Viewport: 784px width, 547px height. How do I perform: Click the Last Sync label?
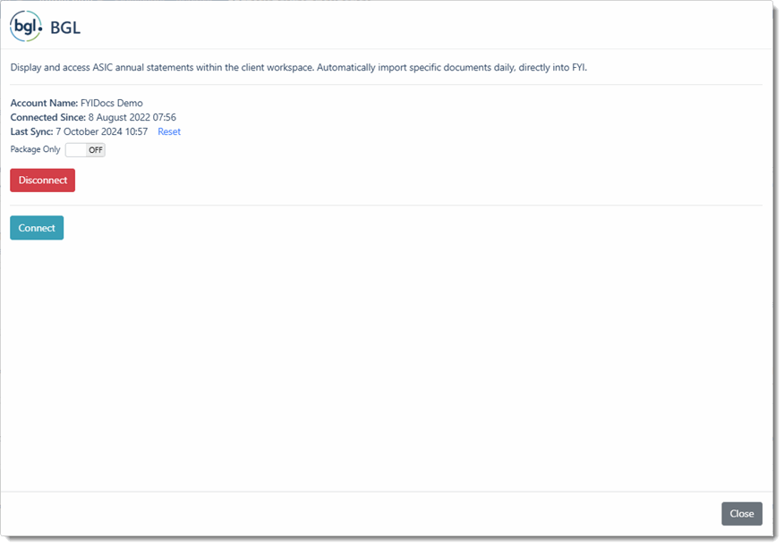click(x=31, y=132)
